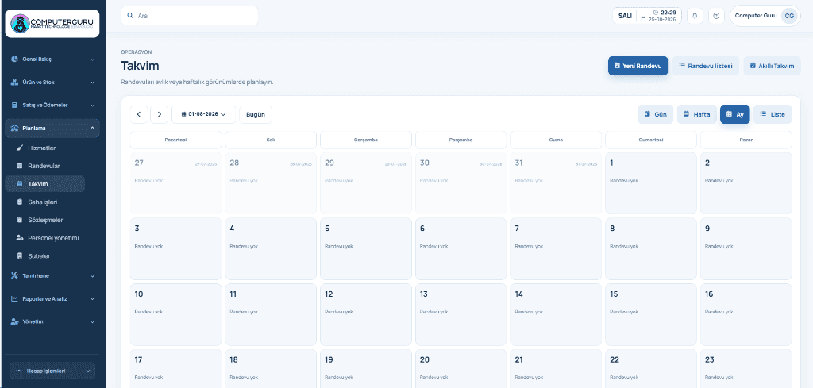Click the Raporlar ve Analiz chart icon

[14, 298]
